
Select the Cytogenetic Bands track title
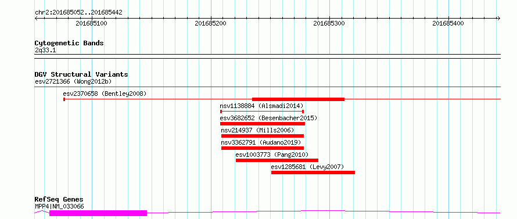[69, 43]
